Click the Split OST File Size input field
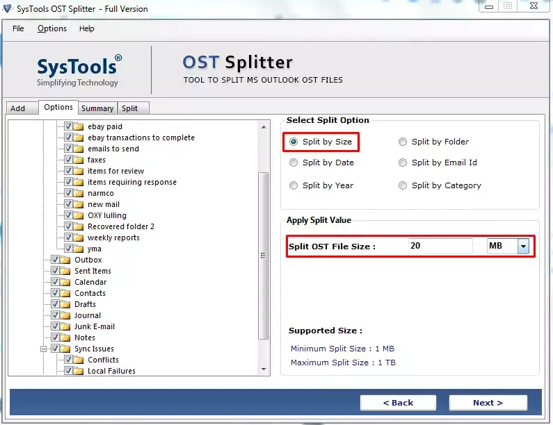This screenshot has height=425, width=553. (x=440, y=246)
